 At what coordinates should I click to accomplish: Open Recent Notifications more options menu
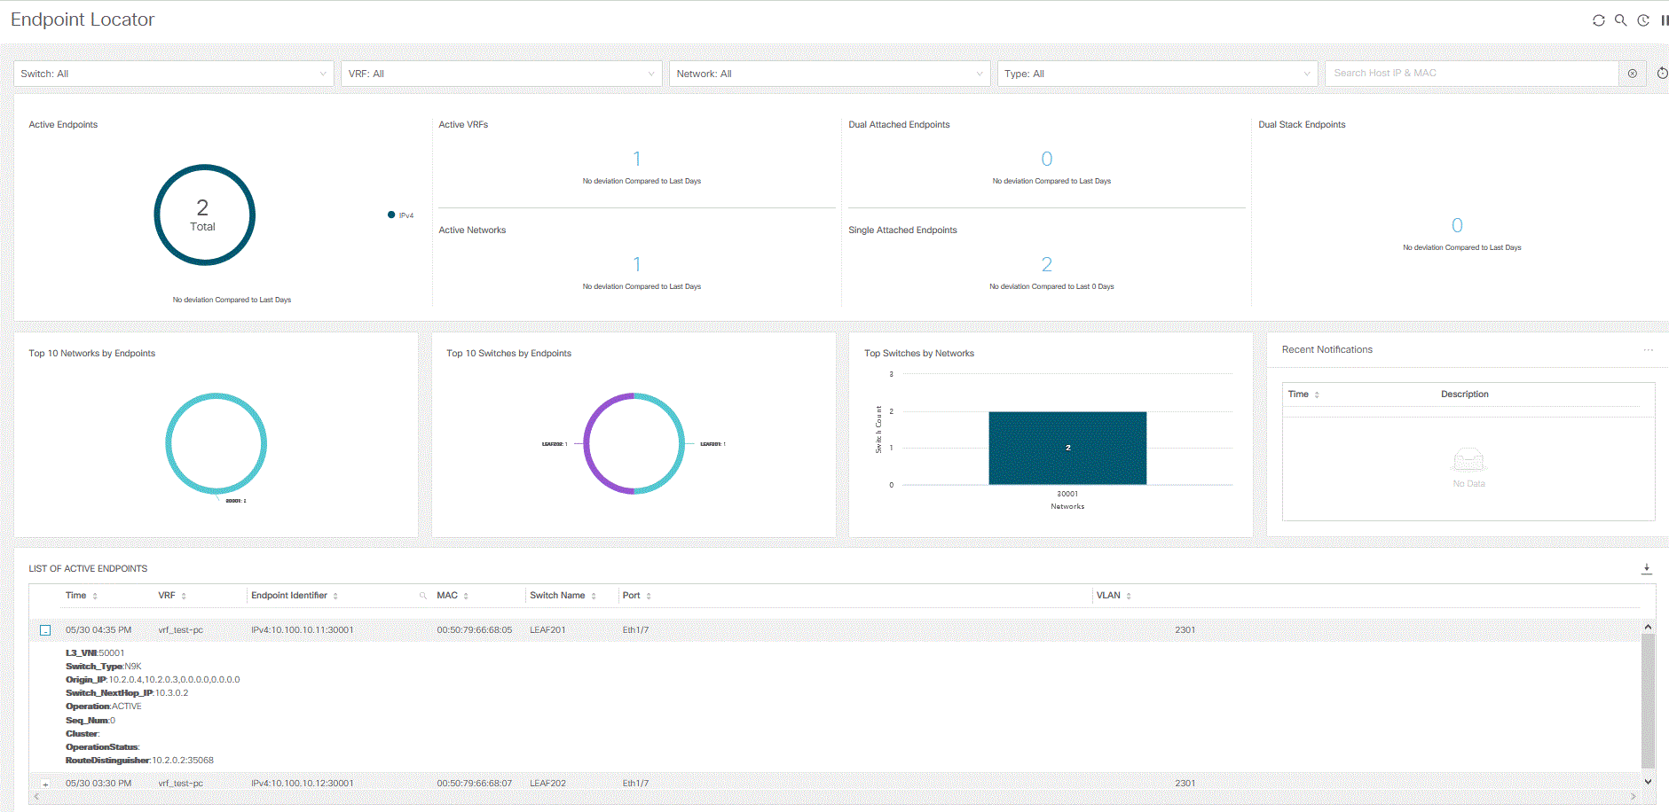1649,350
